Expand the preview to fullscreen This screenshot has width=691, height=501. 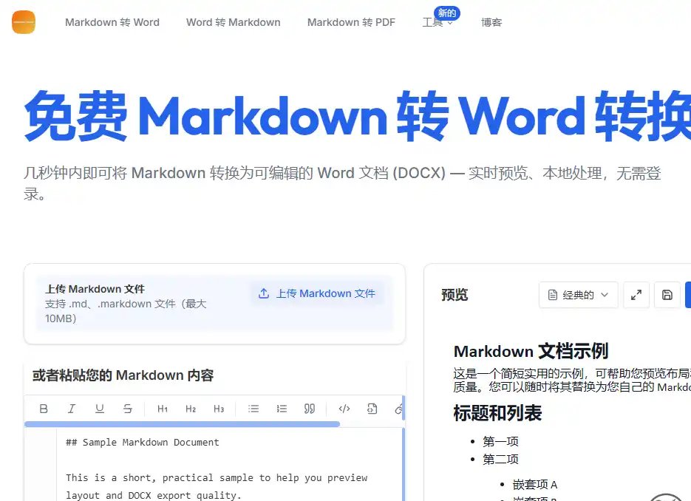click(636, 295)
